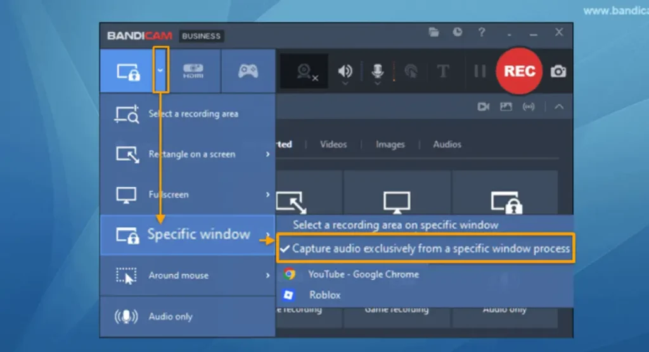Click the pause recording button
Viewport: 649px width, 352px height.
click(480, 71)
